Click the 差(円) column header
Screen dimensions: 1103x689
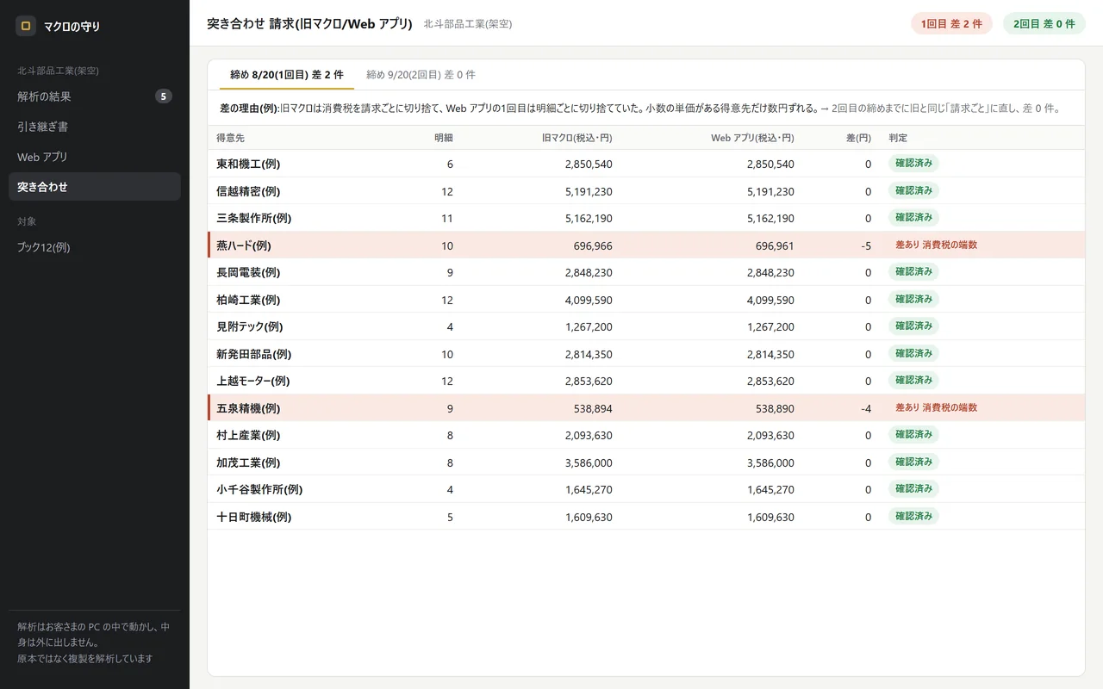click(857, 138)
